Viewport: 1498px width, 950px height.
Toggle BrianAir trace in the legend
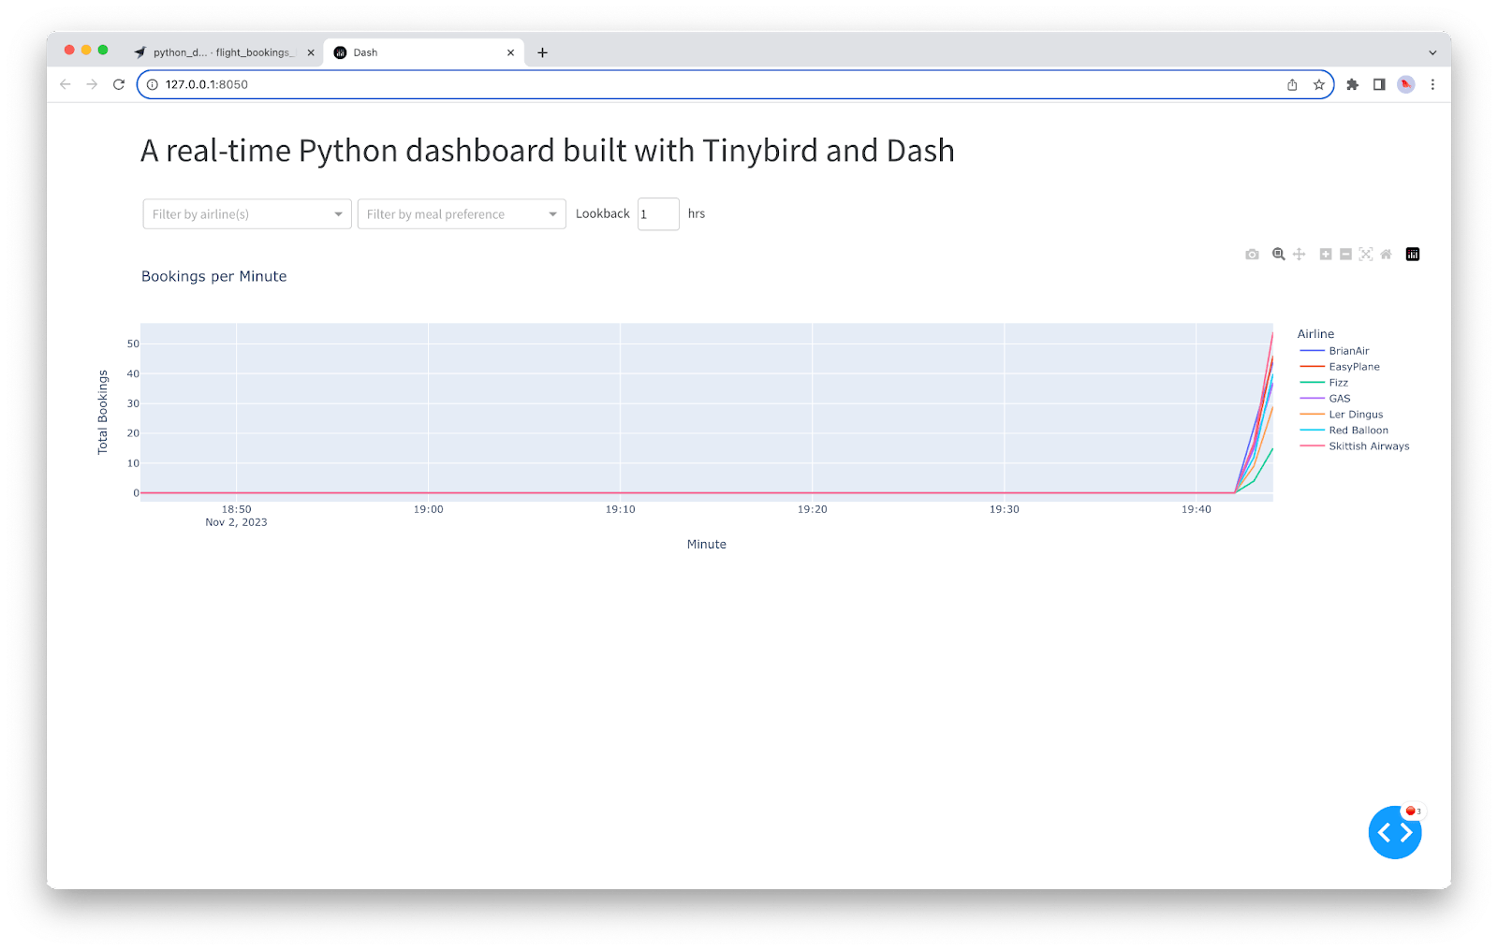point(1348,351)
